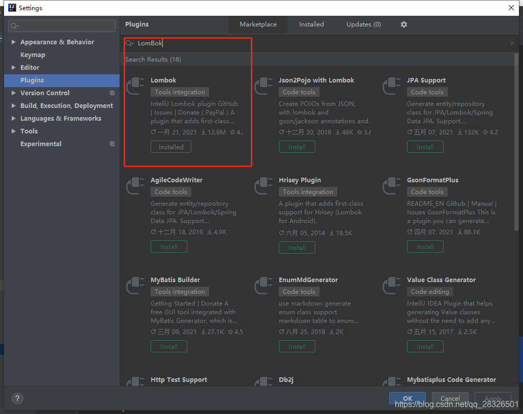
Task: Click Code tools tag under JPA Support
Action: [427, 92]
